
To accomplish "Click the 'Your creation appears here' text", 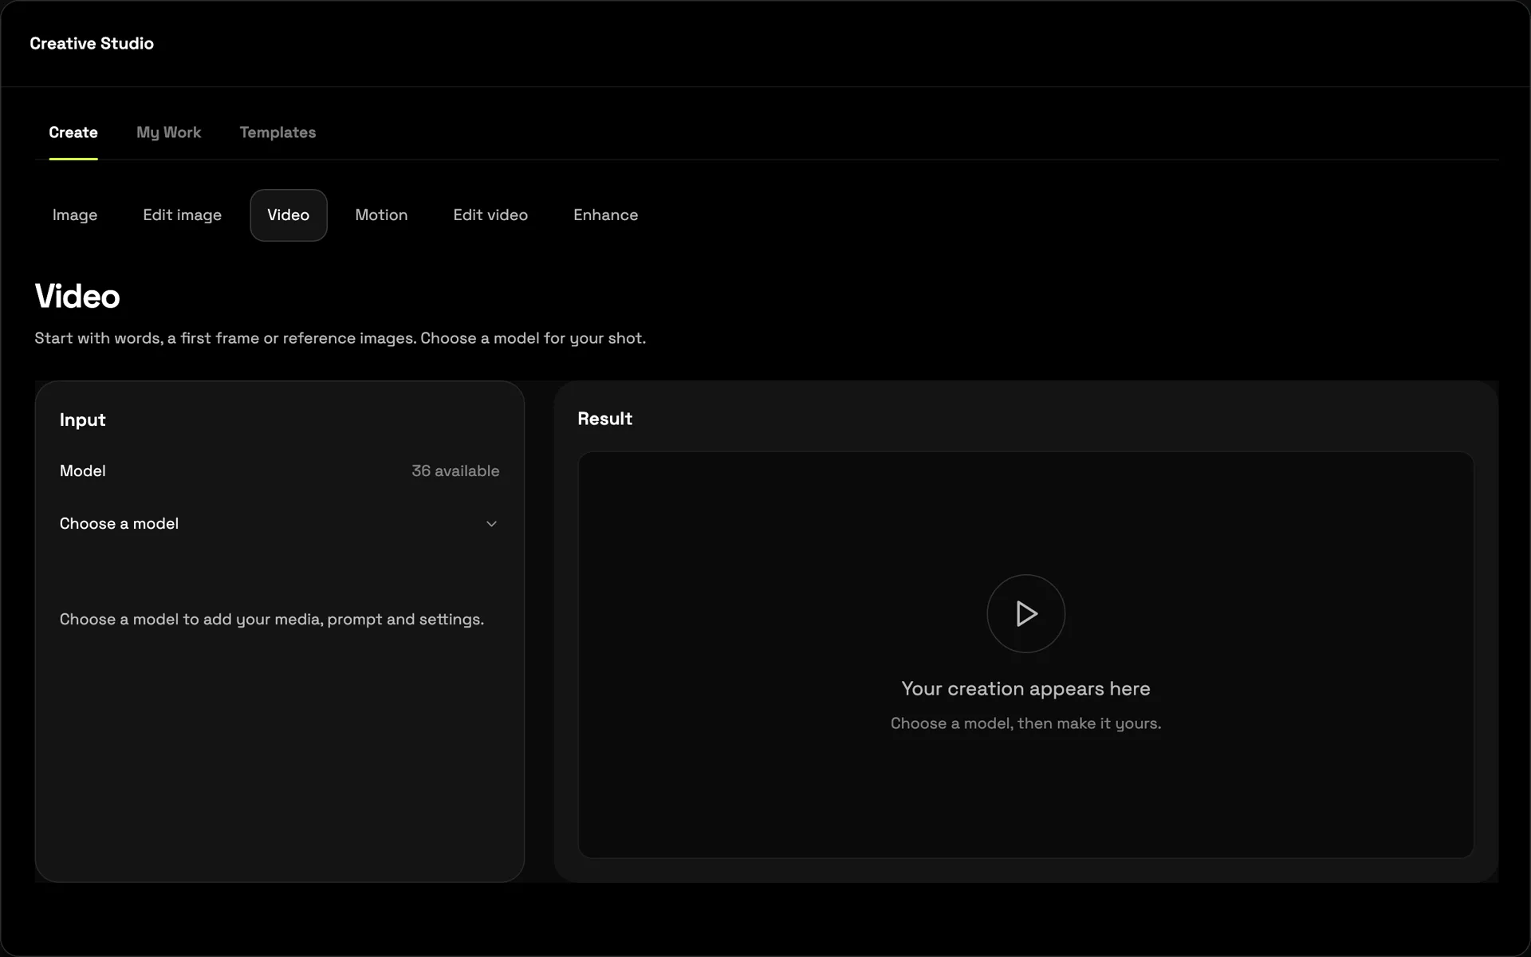I will 1025,688.
